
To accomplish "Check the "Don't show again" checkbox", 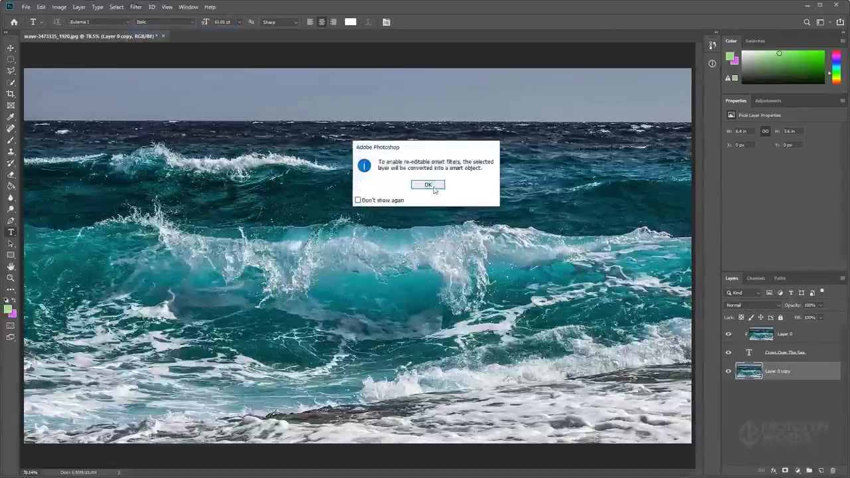I will pyautogui.click(x=358, y=200).
